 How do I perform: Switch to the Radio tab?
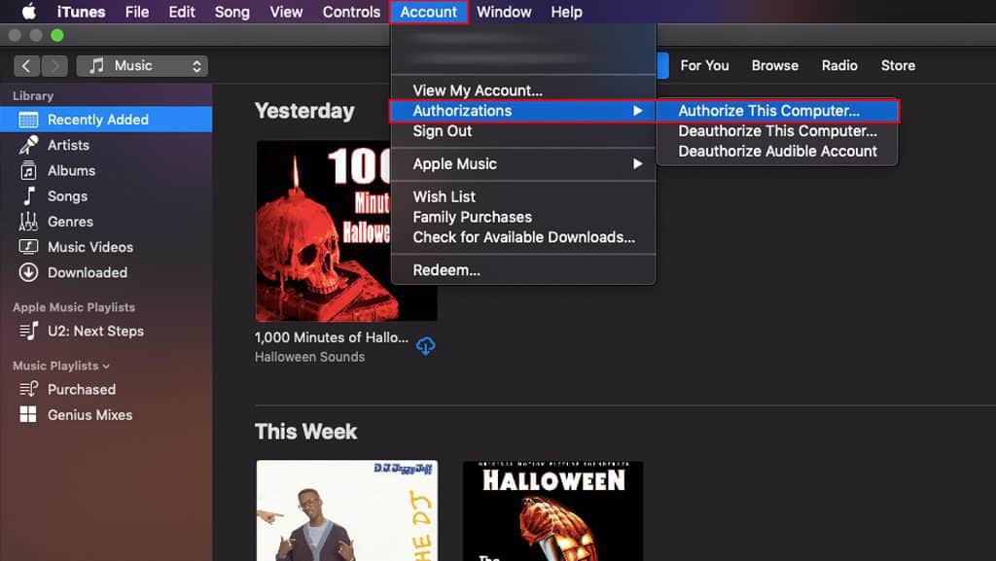[x=839, y=65]
